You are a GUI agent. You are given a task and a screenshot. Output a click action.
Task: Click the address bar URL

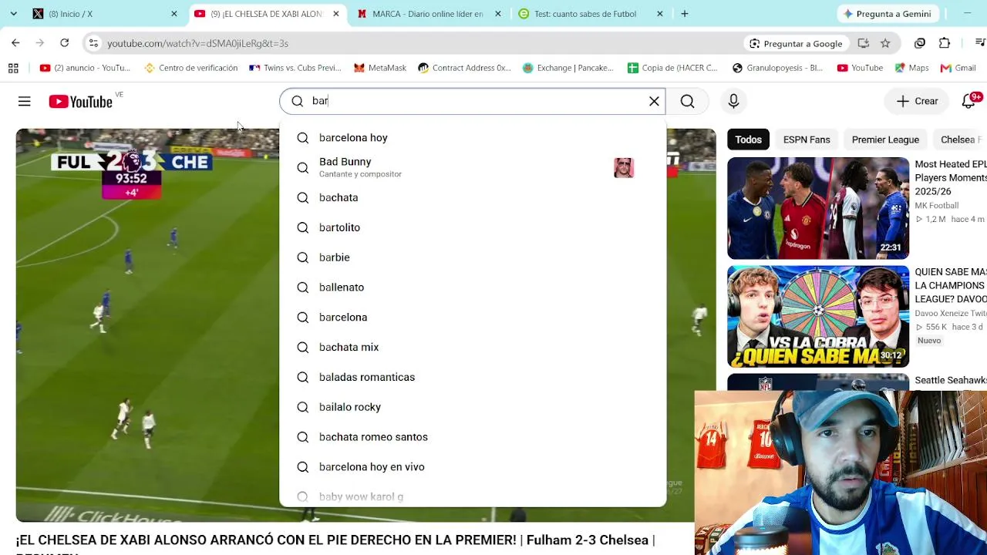197,43
